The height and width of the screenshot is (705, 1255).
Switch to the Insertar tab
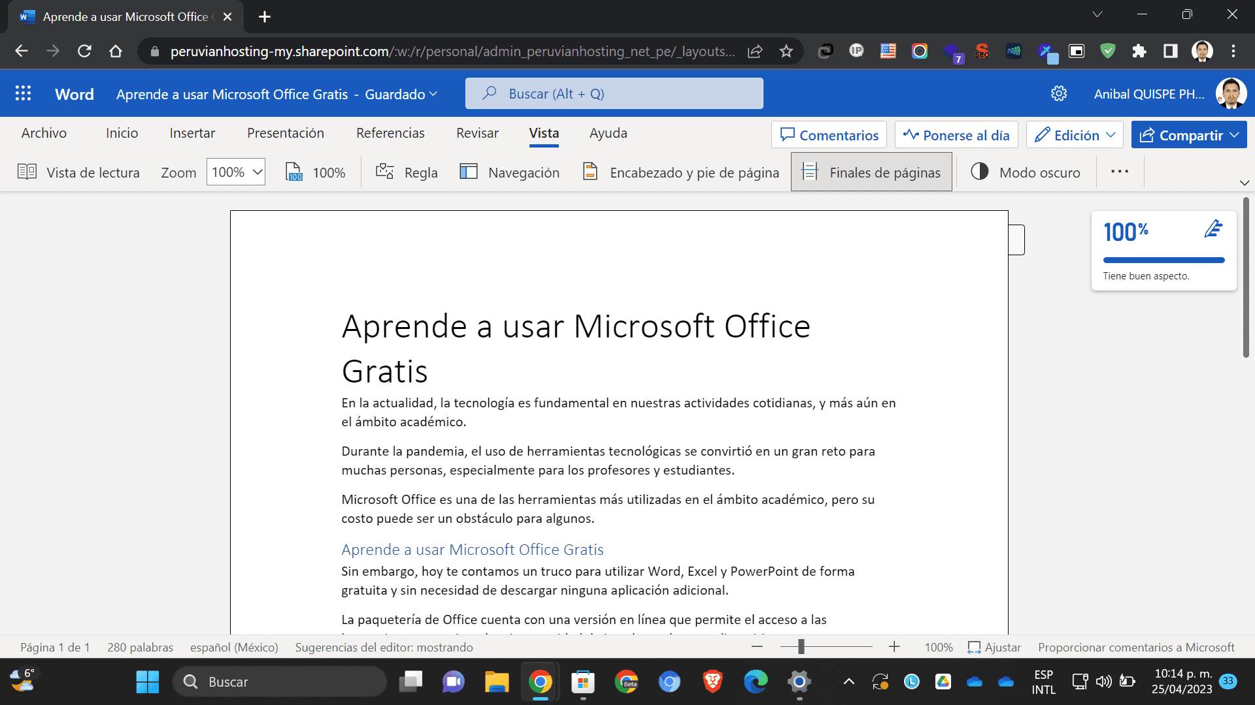[x=192, y=133]
